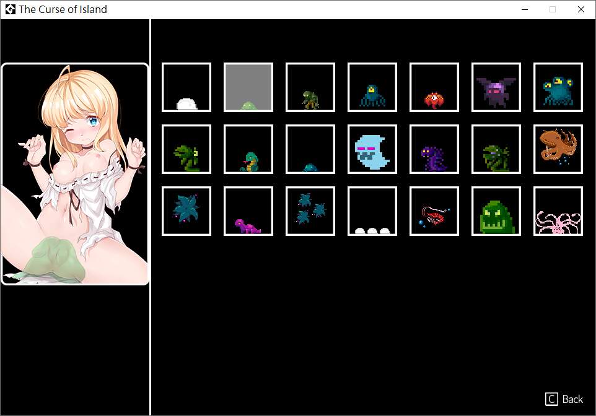The image size is (596, 416).
Task: Choose the small zombie monster tile
Action: (x=310, y=87)
